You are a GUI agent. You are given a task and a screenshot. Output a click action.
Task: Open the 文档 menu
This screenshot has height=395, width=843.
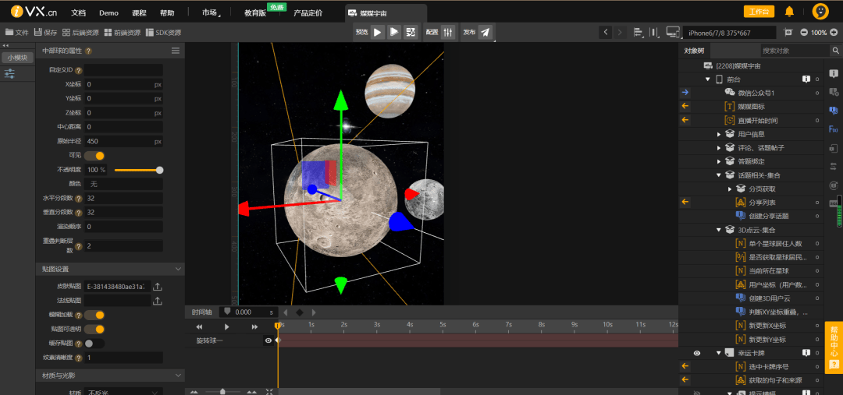pyautogui.click(x=78, y=13)
